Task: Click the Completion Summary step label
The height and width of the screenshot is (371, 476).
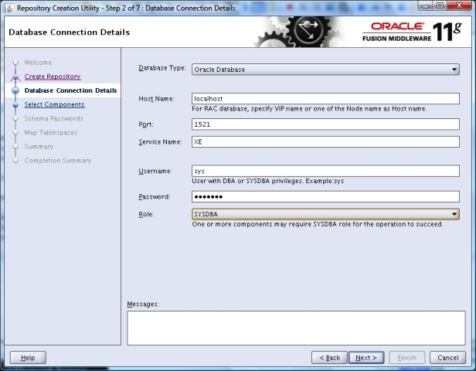Action: point(58,160)
